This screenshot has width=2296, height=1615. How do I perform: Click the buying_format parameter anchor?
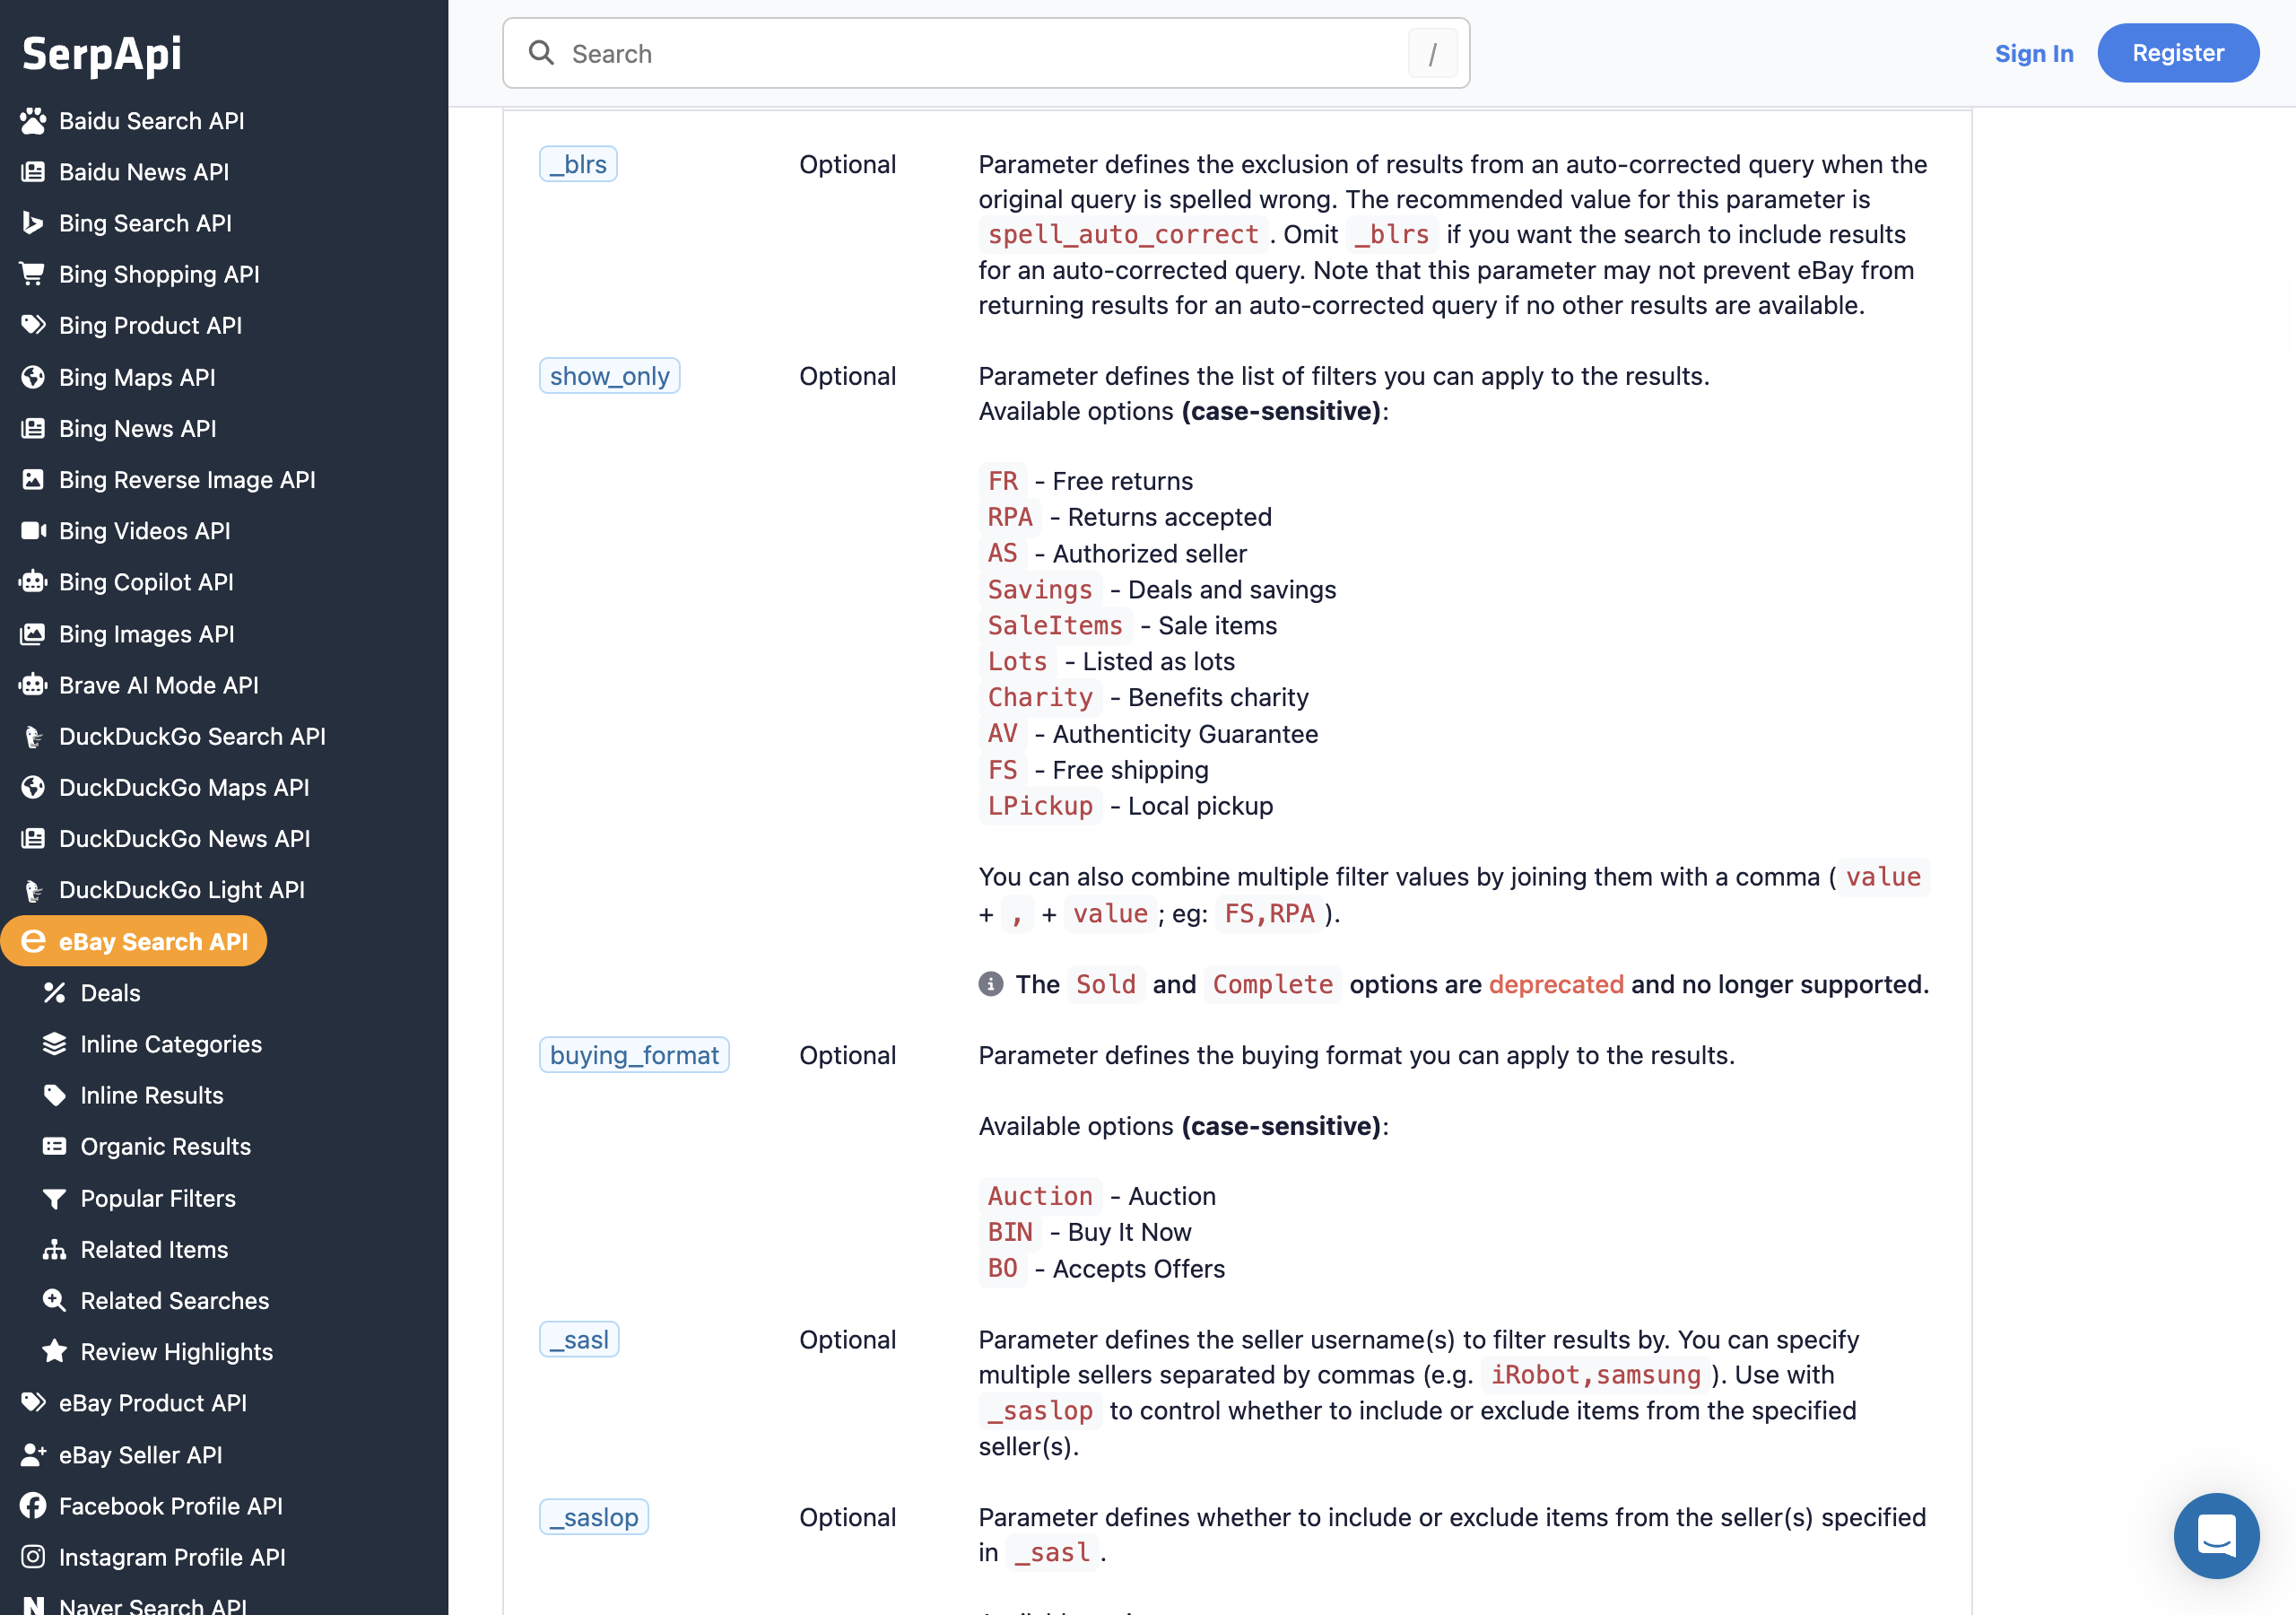click(x=634, y=1054)
